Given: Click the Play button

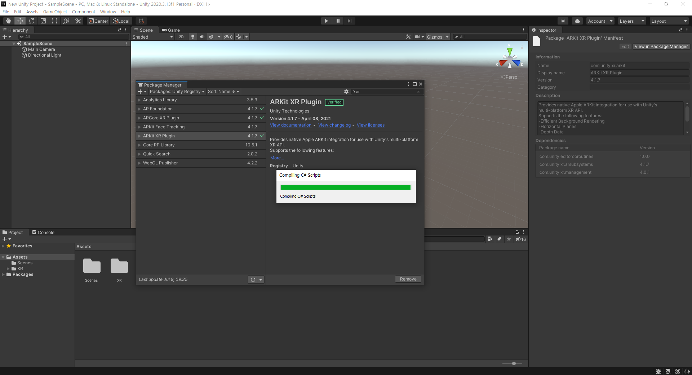Looking at the screenshot, I should pos(326,21).
